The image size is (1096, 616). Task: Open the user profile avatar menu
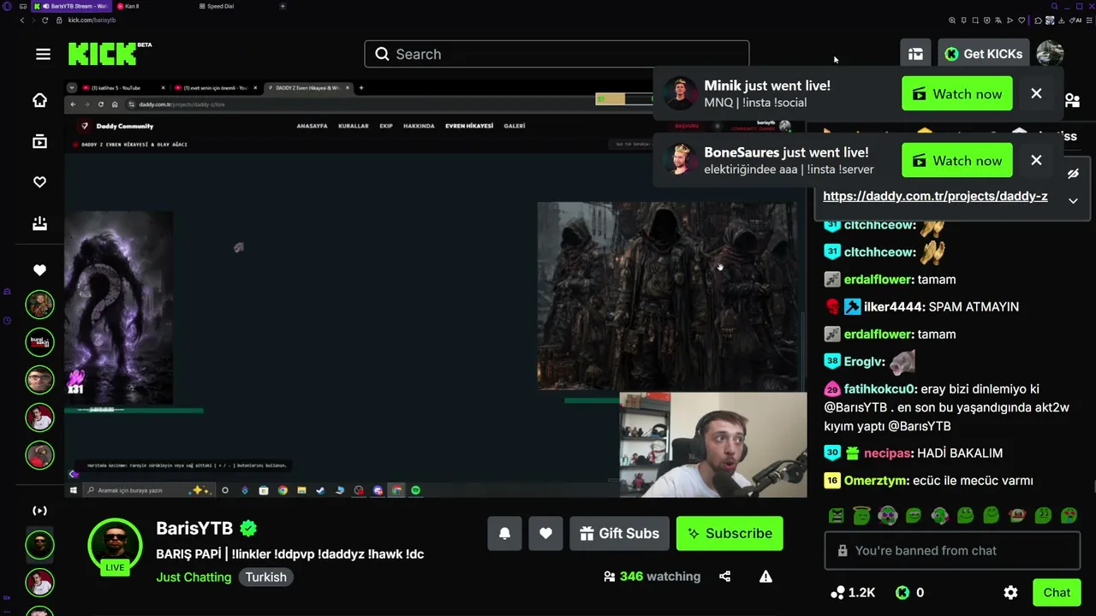(1050, 54)
